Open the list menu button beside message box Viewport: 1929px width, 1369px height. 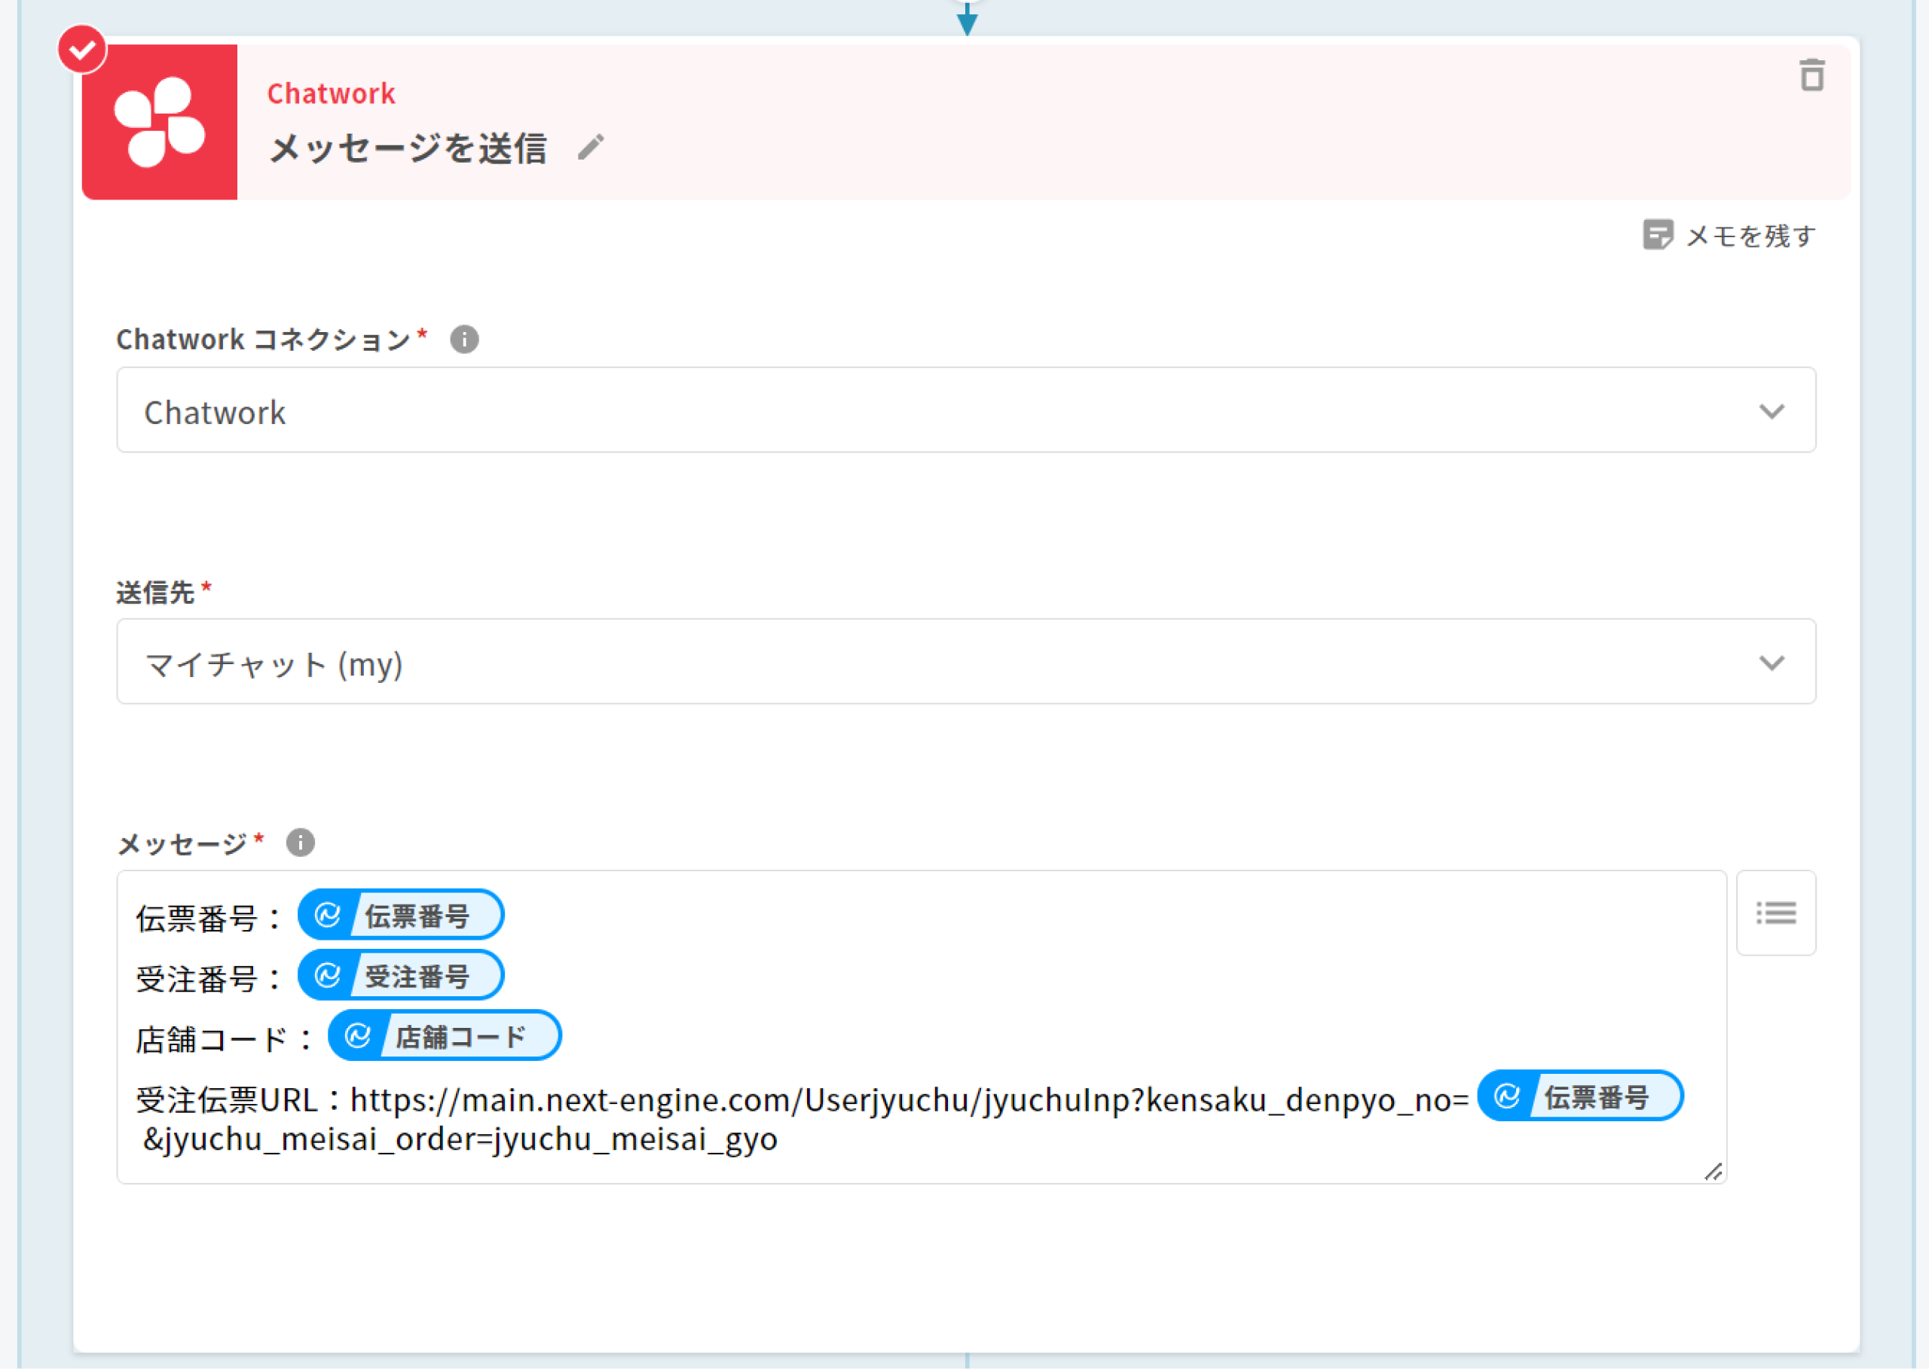pos(1775,913)
